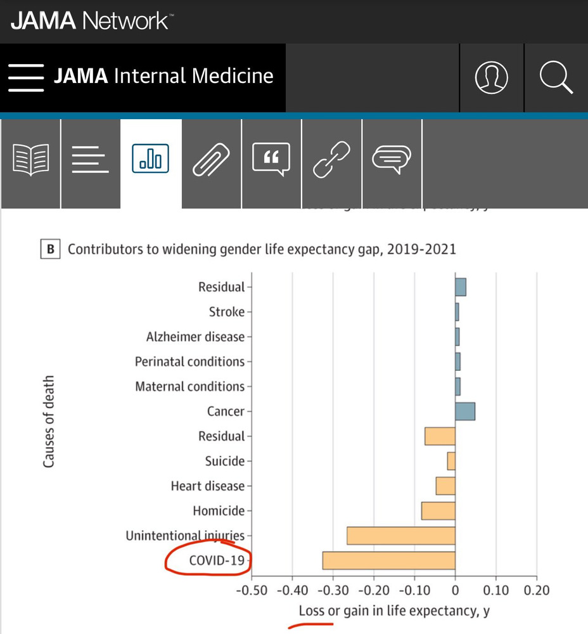
Task: Select the figures bar chart tab
Action: 151,158
